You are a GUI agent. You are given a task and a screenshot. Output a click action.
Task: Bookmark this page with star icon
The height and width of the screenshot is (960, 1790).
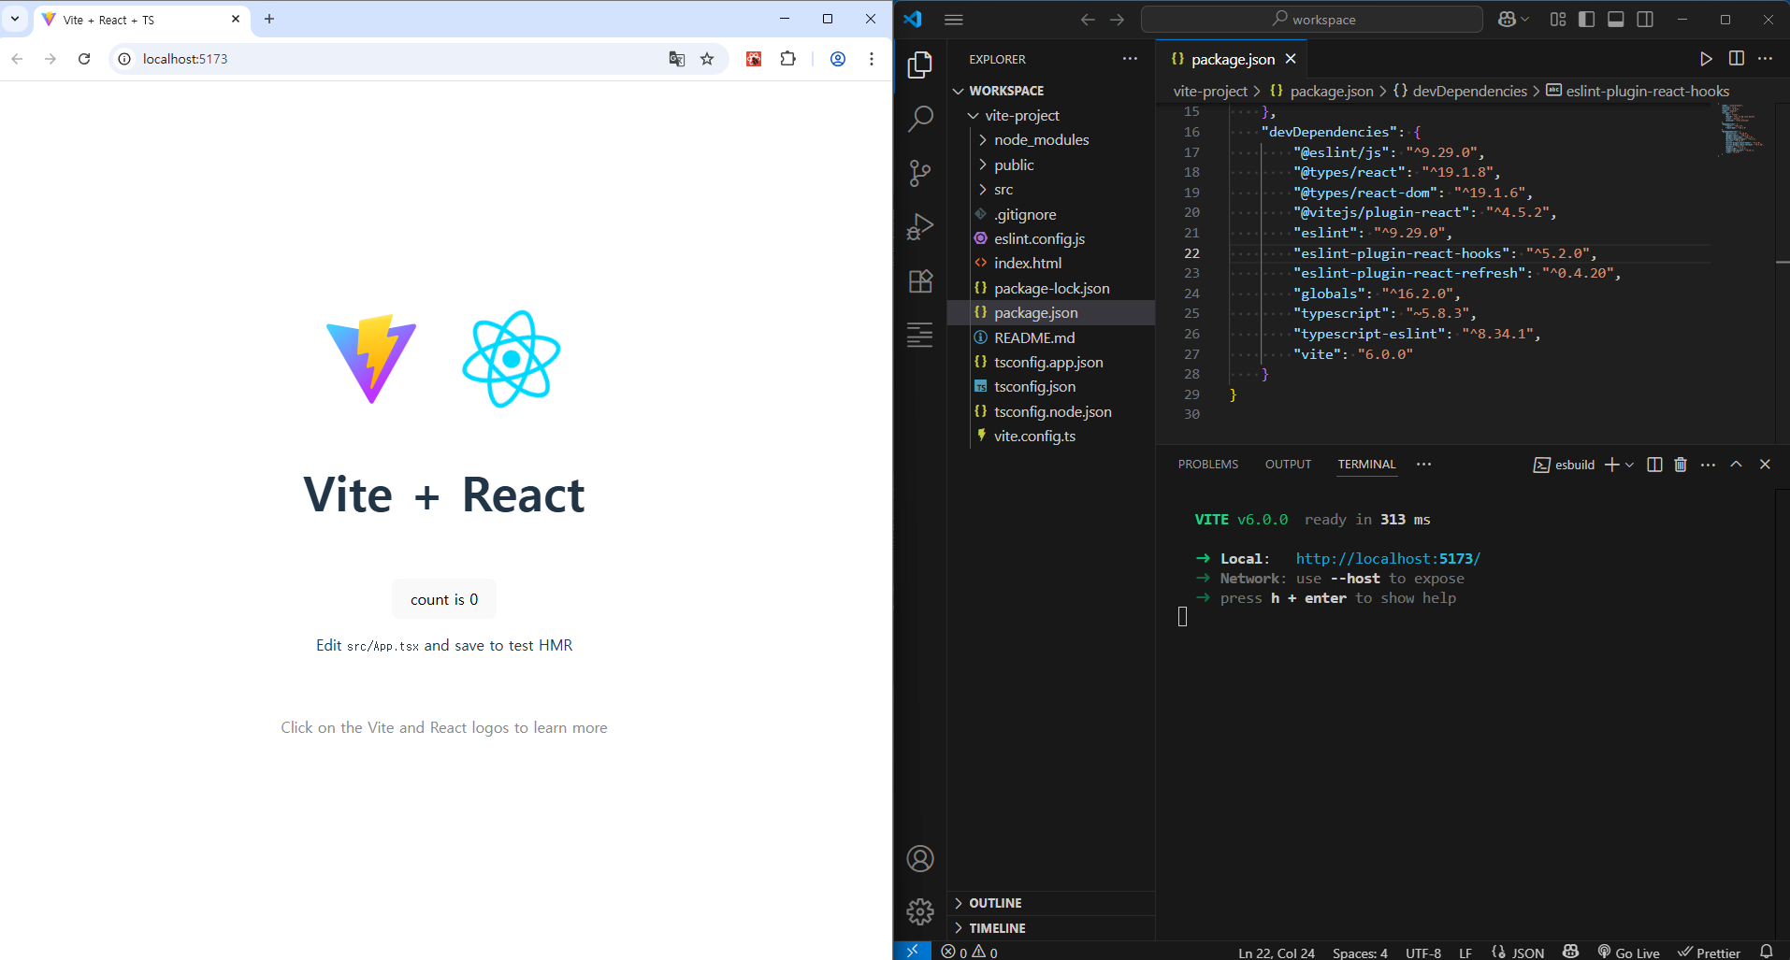pos(707,59)
